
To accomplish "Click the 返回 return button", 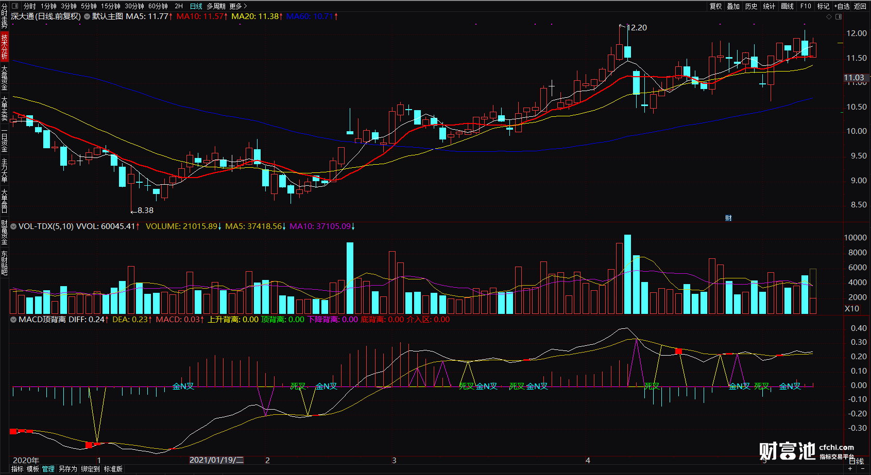I will coord(860,6).
